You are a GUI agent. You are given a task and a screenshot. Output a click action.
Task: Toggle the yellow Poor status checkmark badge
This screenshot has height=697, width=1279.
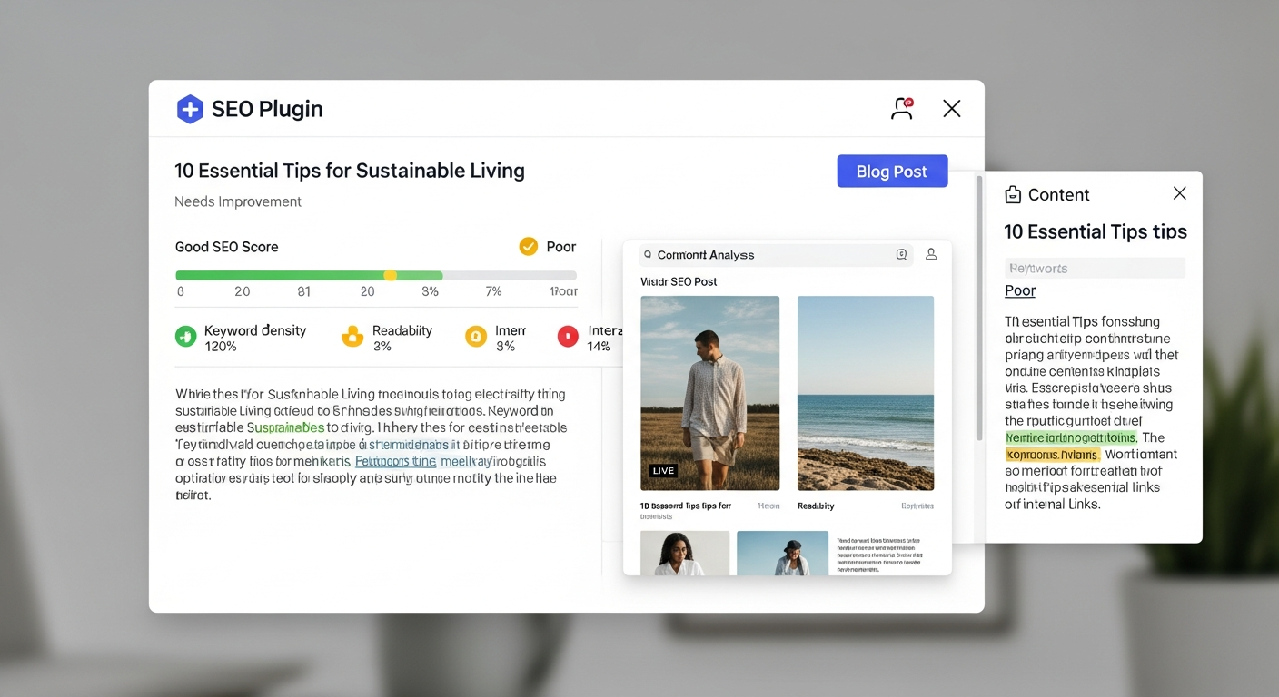528,246
